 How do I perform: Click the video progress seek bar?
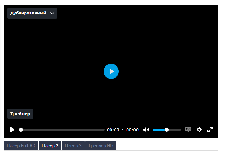(62, 130)
